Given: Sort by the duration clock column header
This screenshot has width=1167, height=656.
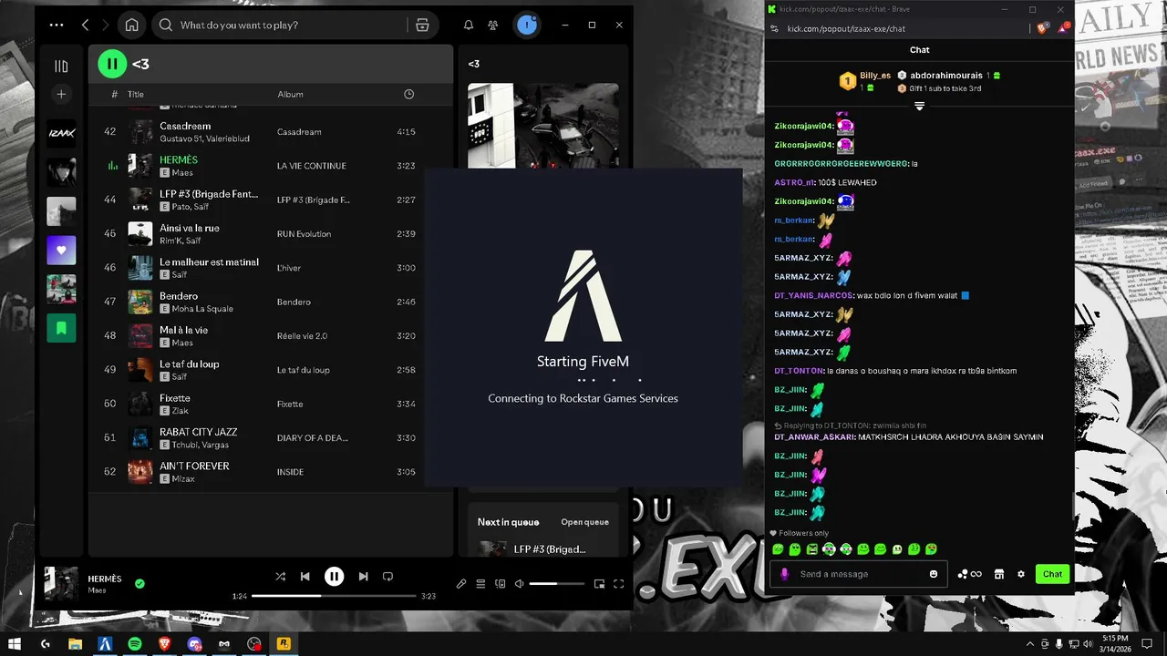Looking at the screenshot, I should (x=408, y=94).
